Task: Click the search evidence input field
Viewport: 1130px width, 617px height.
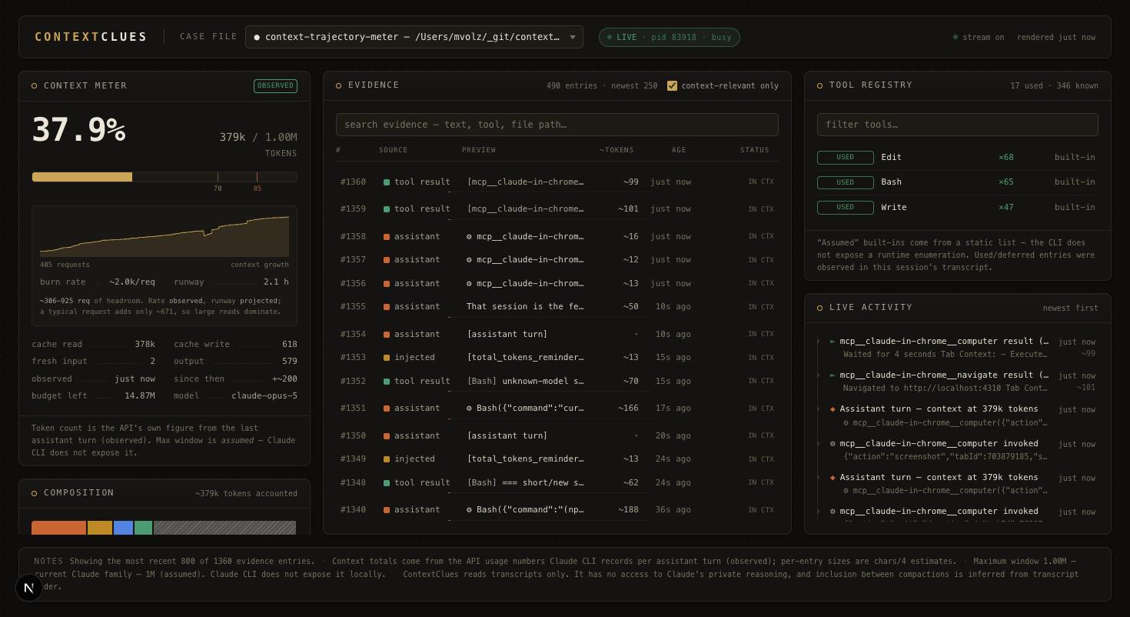Action: [x=557, y=125]
